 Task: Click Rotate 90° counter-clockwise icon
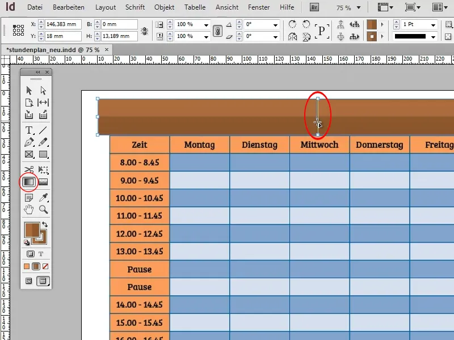306,24
